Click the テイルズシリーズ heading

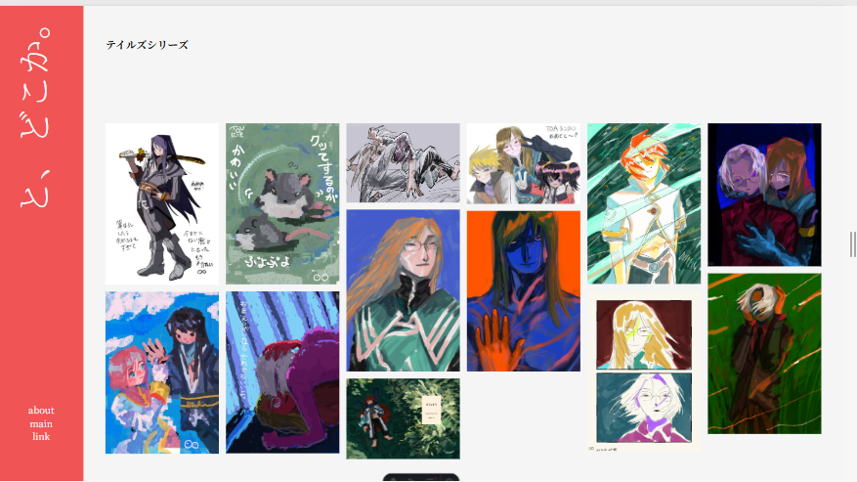147,45
